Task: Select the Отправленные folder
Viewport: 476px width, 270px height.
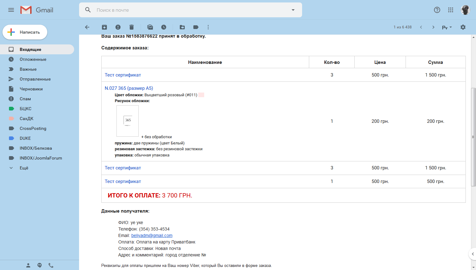Action: click(x=35, y=79)
